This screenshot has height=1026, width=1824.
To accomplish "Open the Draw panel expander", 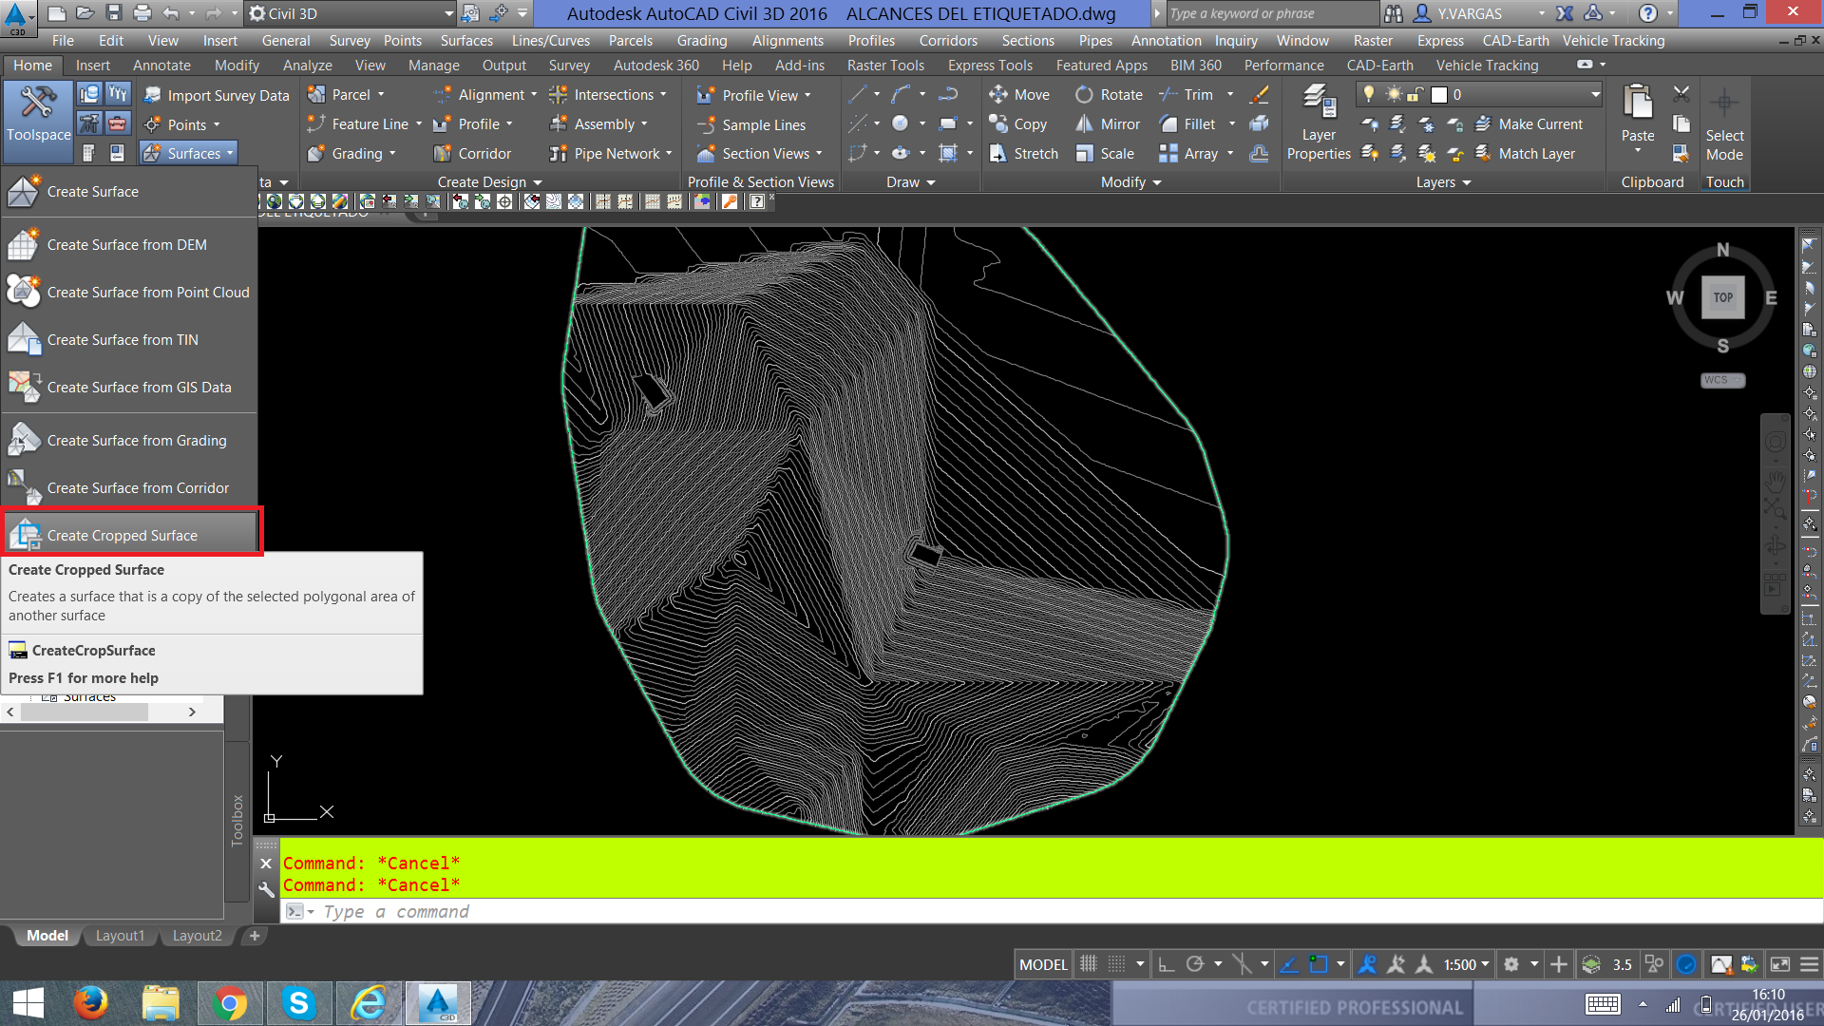I will [x=929, y=182].
